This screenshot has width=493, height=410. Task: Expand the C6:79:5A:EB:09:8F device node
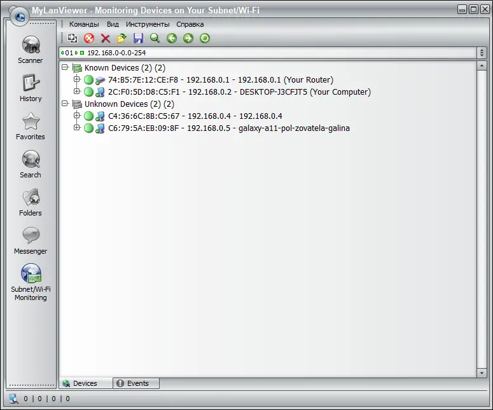click(77, 127)
